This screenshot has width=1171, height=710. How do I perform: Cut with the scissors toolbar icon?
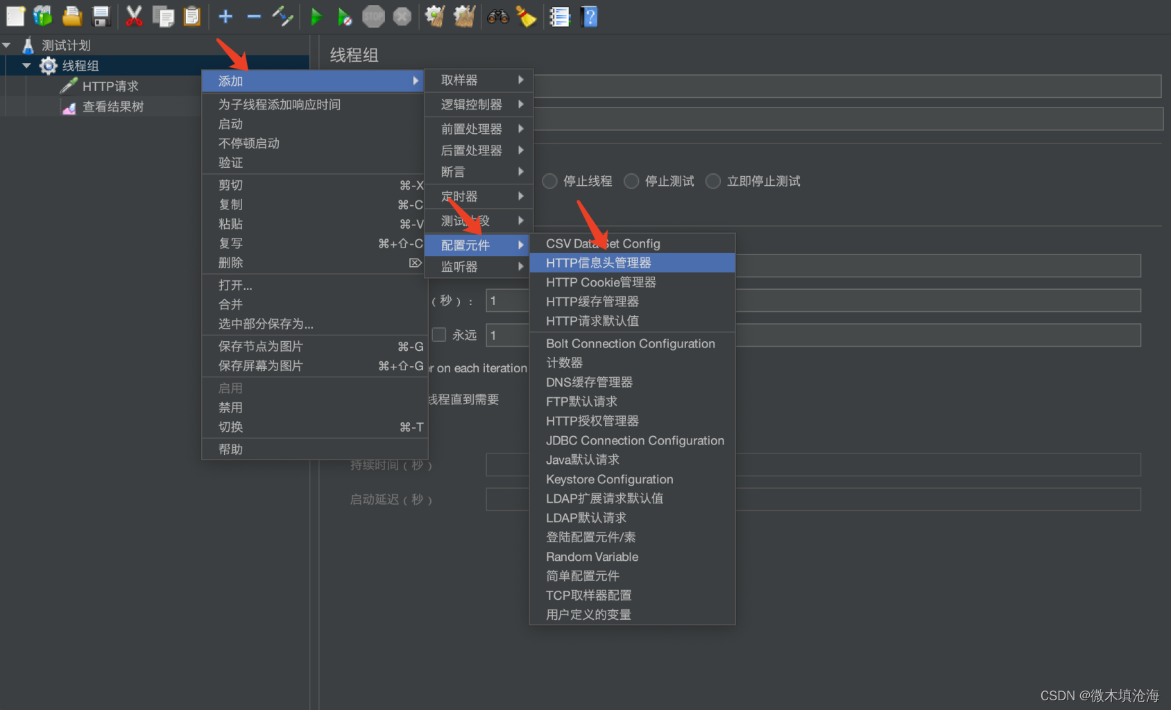click(x=134, y=16)
